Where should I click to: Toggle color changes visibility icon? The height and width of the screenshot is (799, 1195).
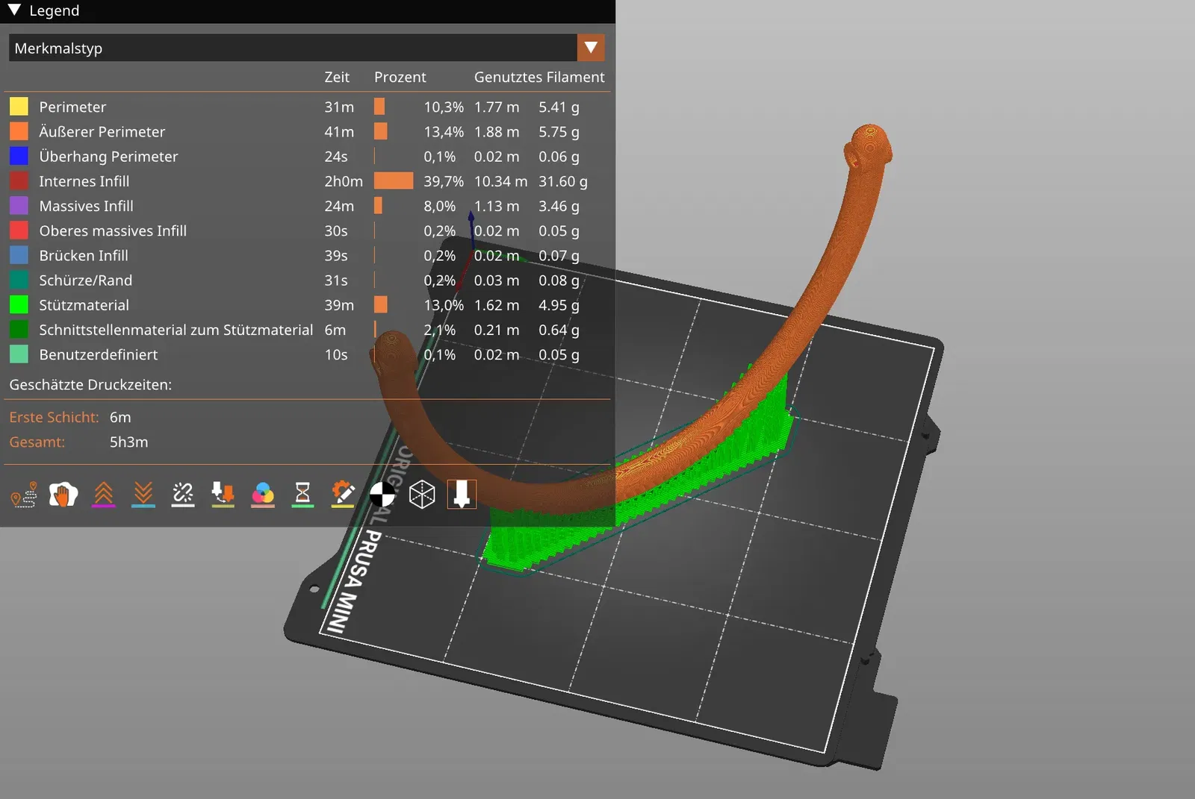pos(263,494)
